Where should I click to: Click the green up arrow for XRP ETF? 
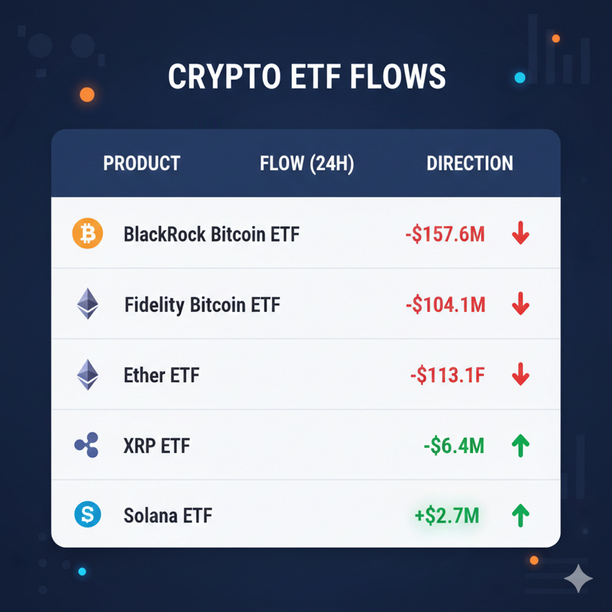point(520,446)
